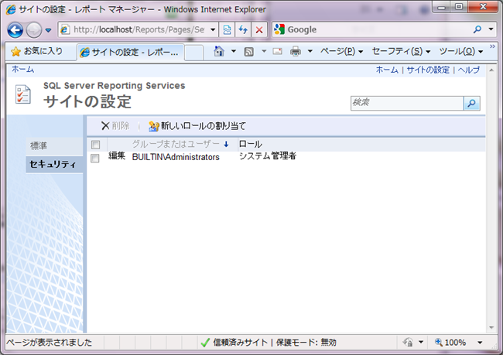Click the SQL Server Reporting Services text
503x355 pixels.
click(115, 86)
